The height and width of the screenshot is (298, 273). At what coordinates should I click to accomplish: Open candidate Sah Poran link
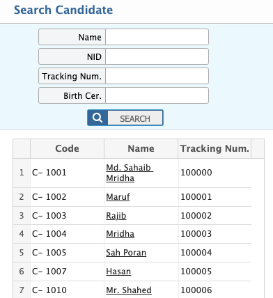[x=126, y=253]
